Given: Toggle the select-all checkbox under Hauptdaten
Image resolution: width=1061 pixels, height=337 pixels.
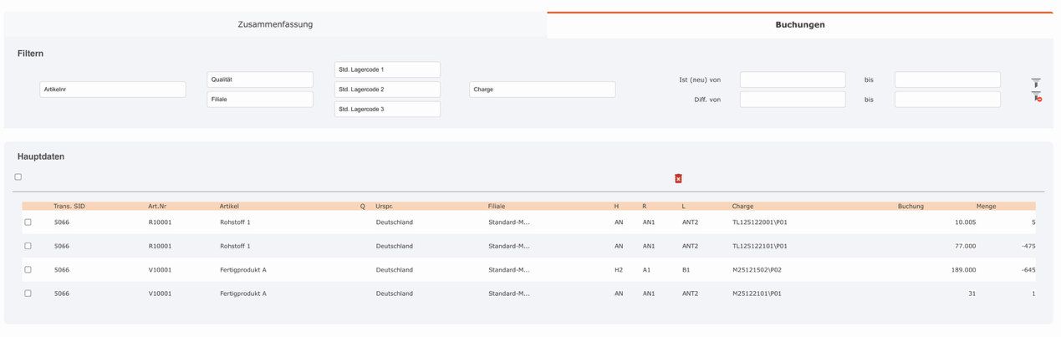Looking at the screenshot, I should [18, 177].
